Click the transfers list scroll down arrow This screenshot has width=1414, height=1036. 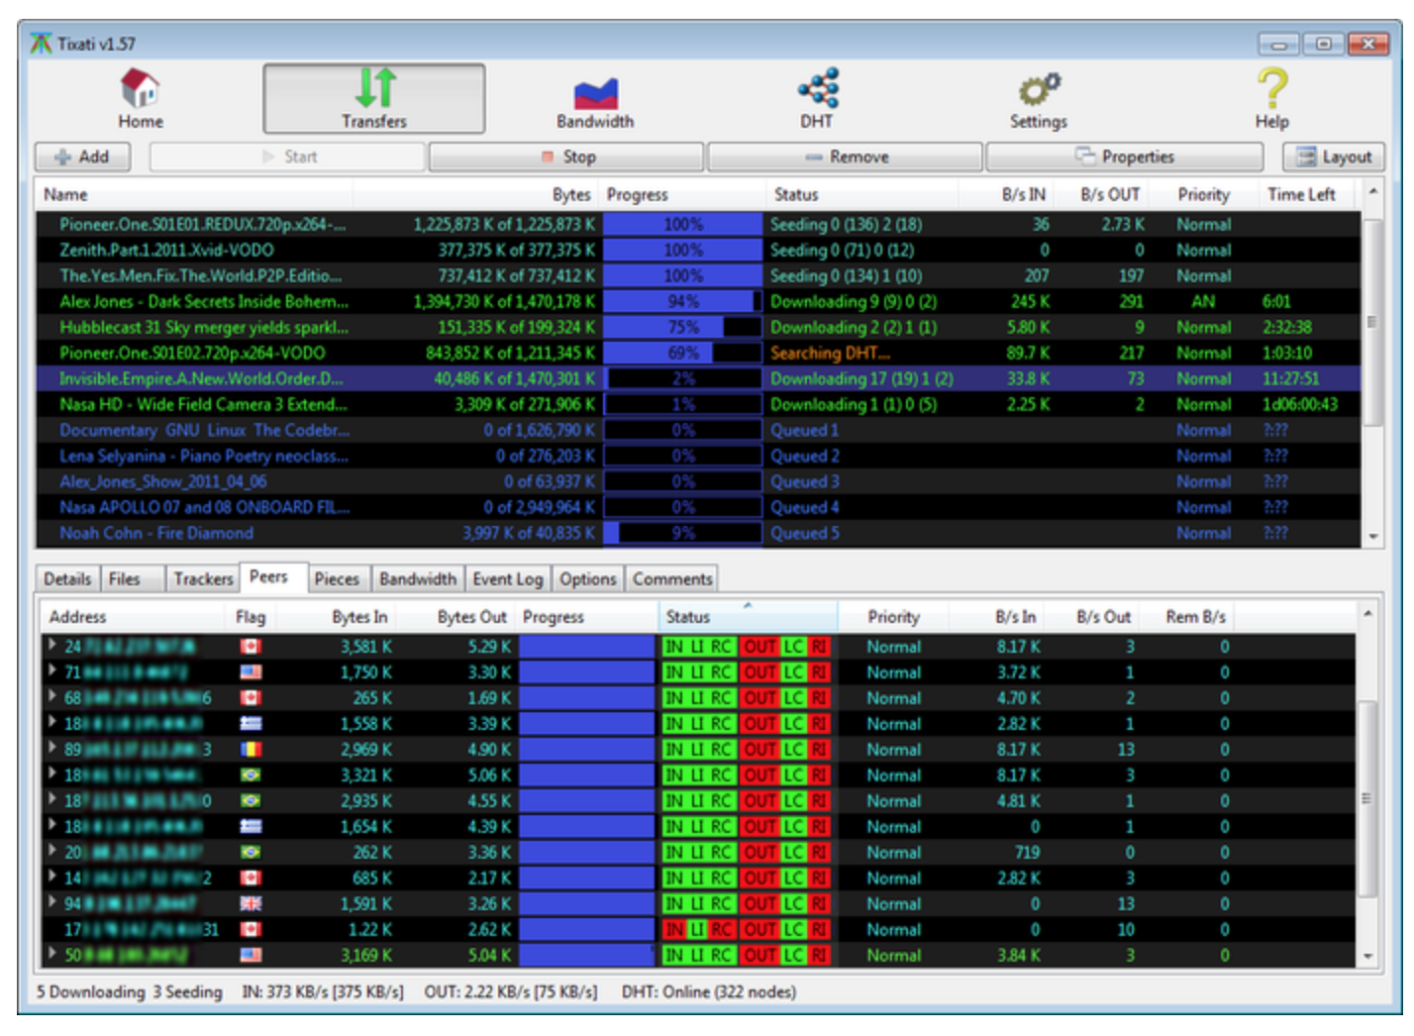click(x=1372, y=536)
